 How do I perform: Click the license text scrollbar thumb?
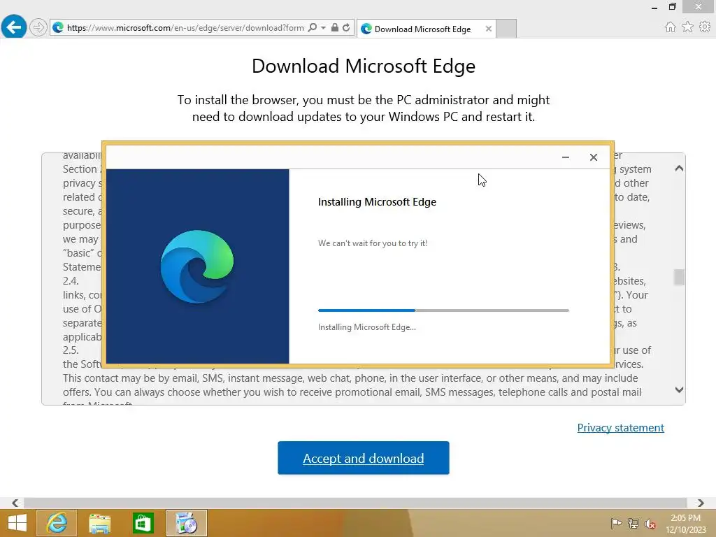pos(679,277)
